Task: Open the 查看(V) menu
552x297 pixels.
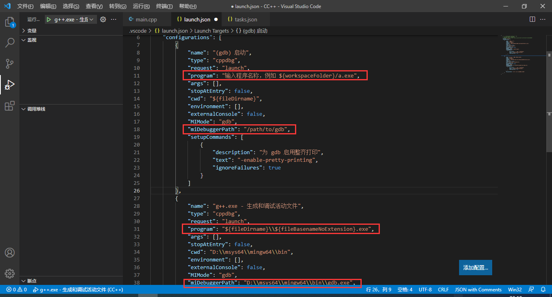Action: pyautogui.click(x=94, y=6)
